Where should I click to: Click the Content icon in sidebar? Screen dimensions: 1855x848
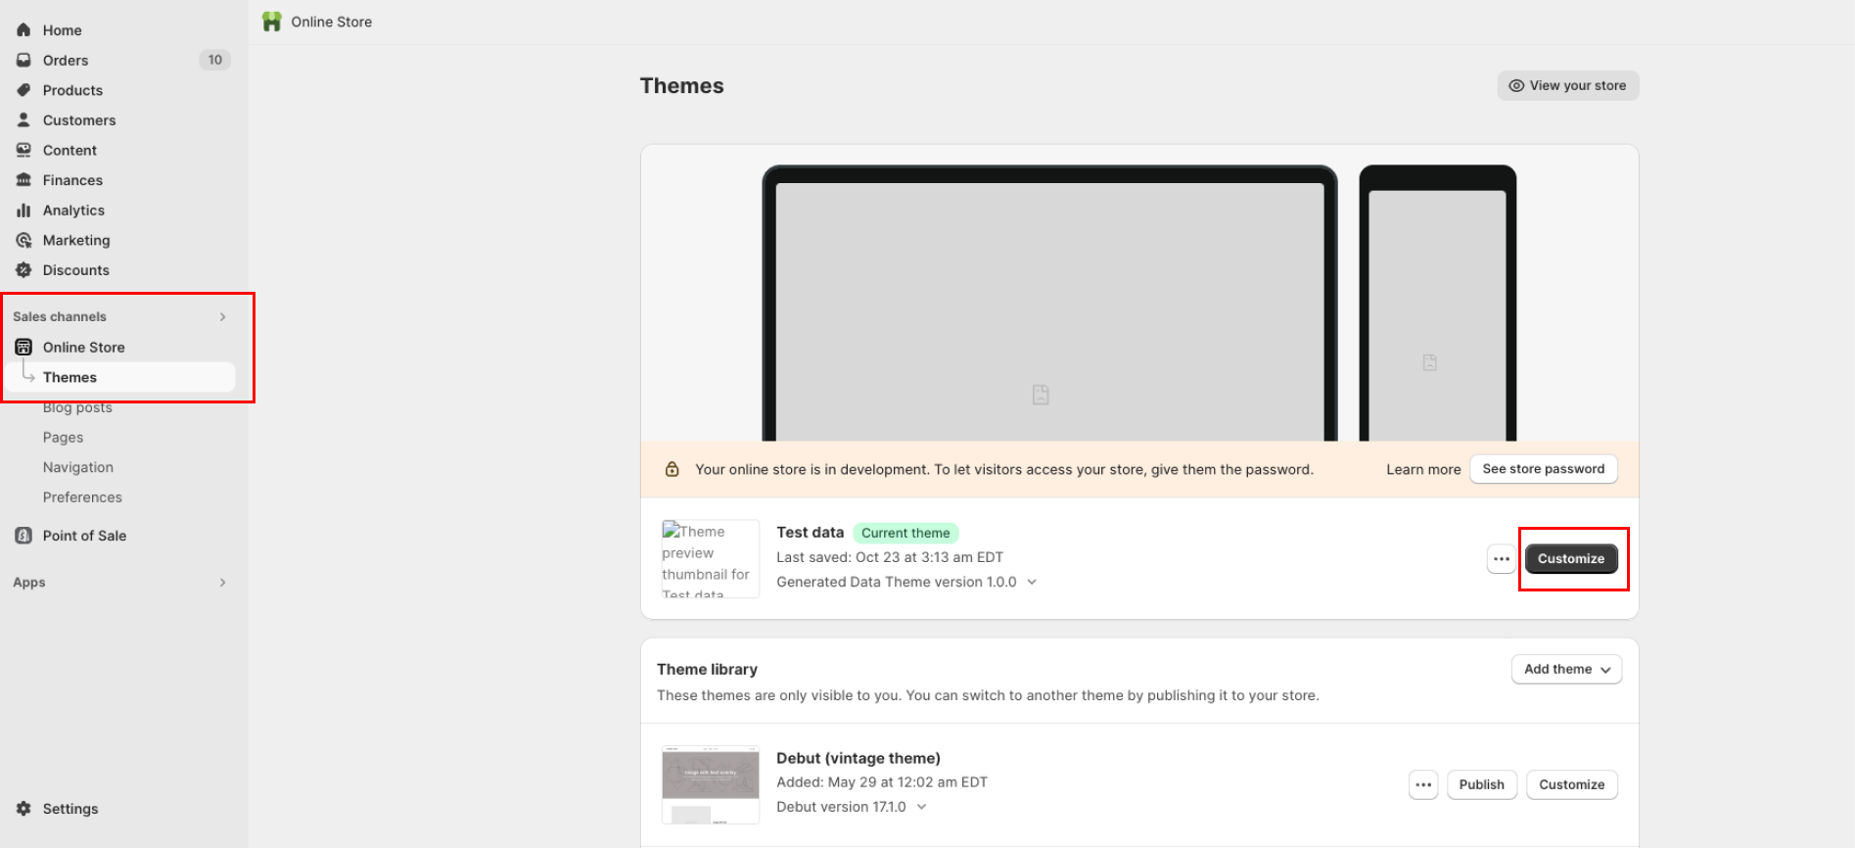[23, 150]
